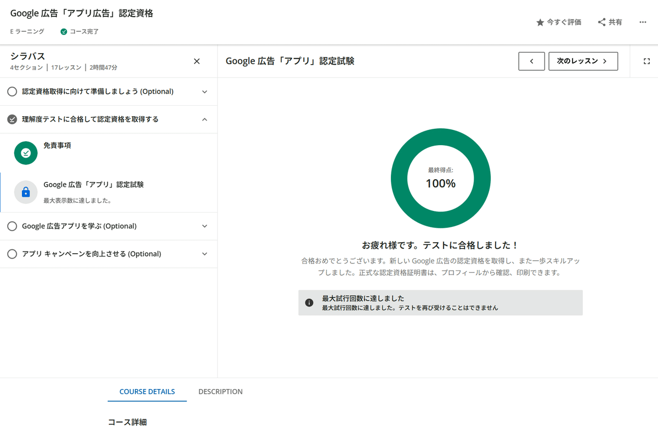
Task: Click お疲れ様です。テストに合格しました！ heading
Action: pyautogui.click(x=440, y=245)
